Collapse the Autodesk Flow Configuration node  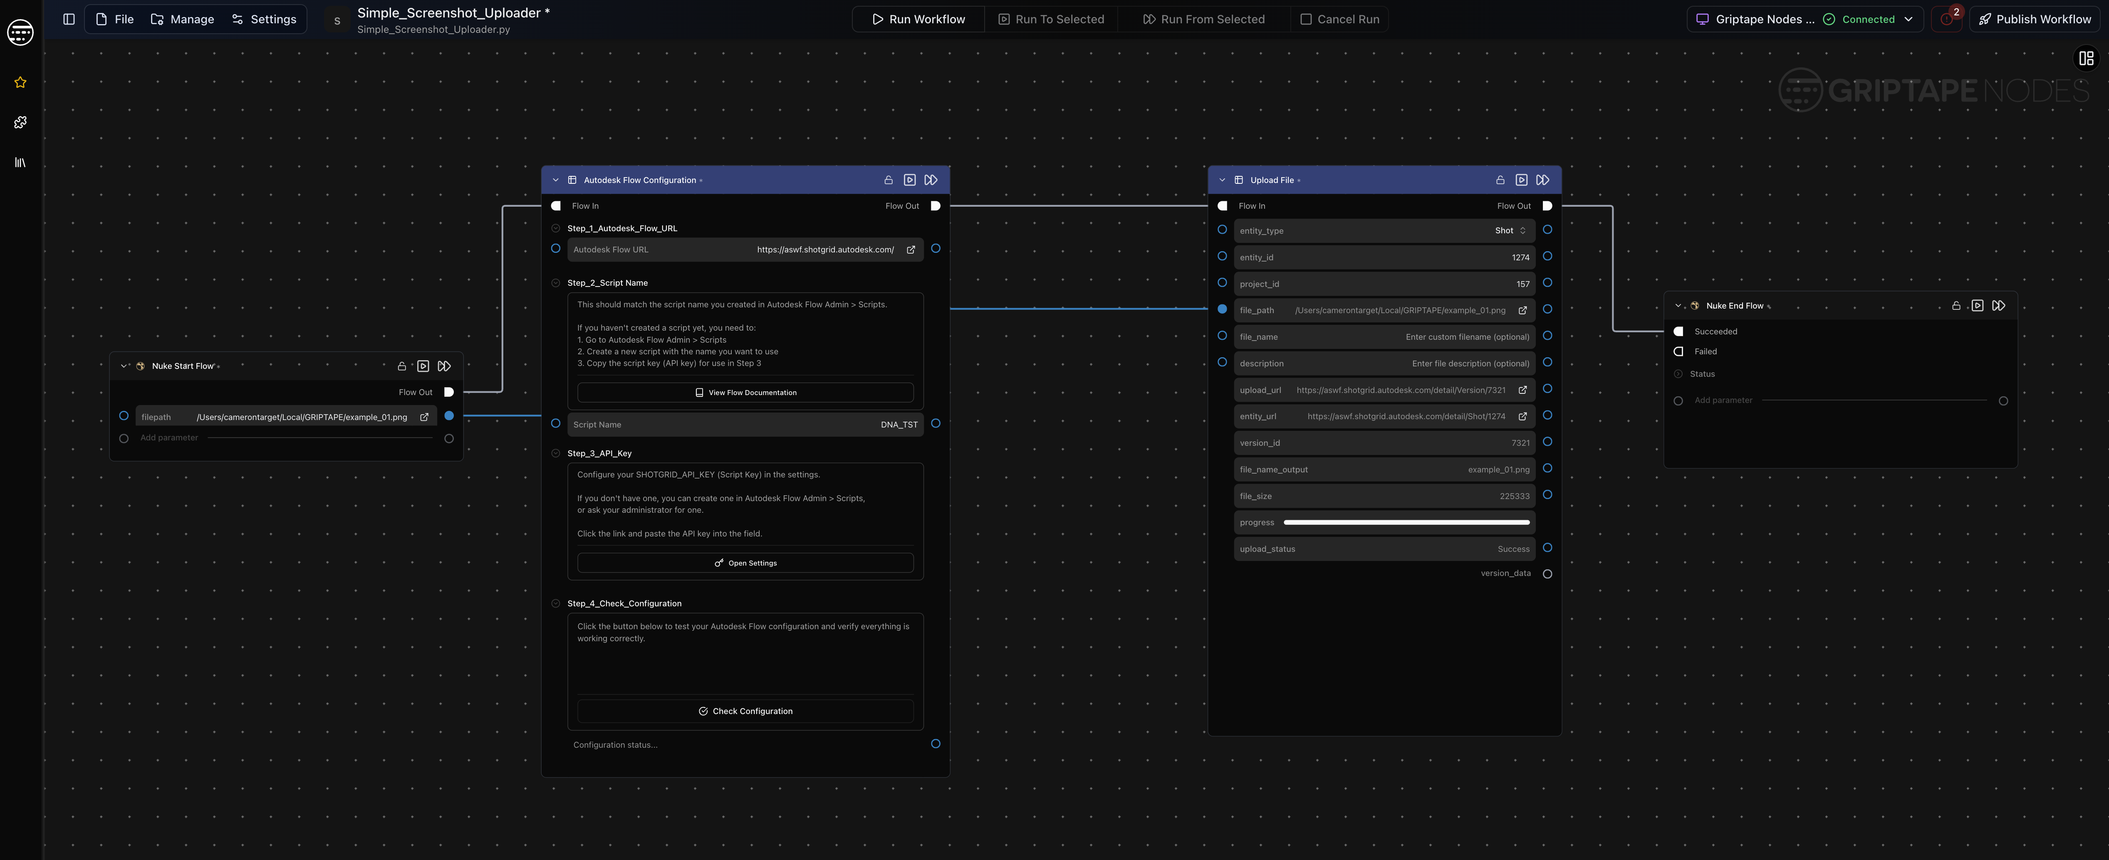tap(556, 180)
